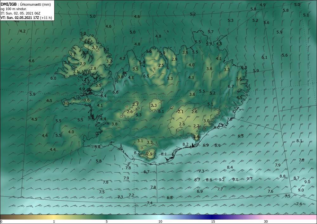Click the map value 6.1
317x224 pixels.
[264, 58]
